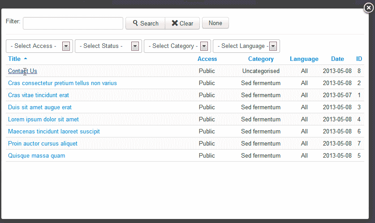This screenshot has height=223, width=375.
Task: Sort articles by Date column
Action: pos(337,59)
